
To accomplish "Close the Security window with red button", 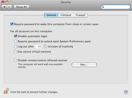I will (x=3, y=2).
